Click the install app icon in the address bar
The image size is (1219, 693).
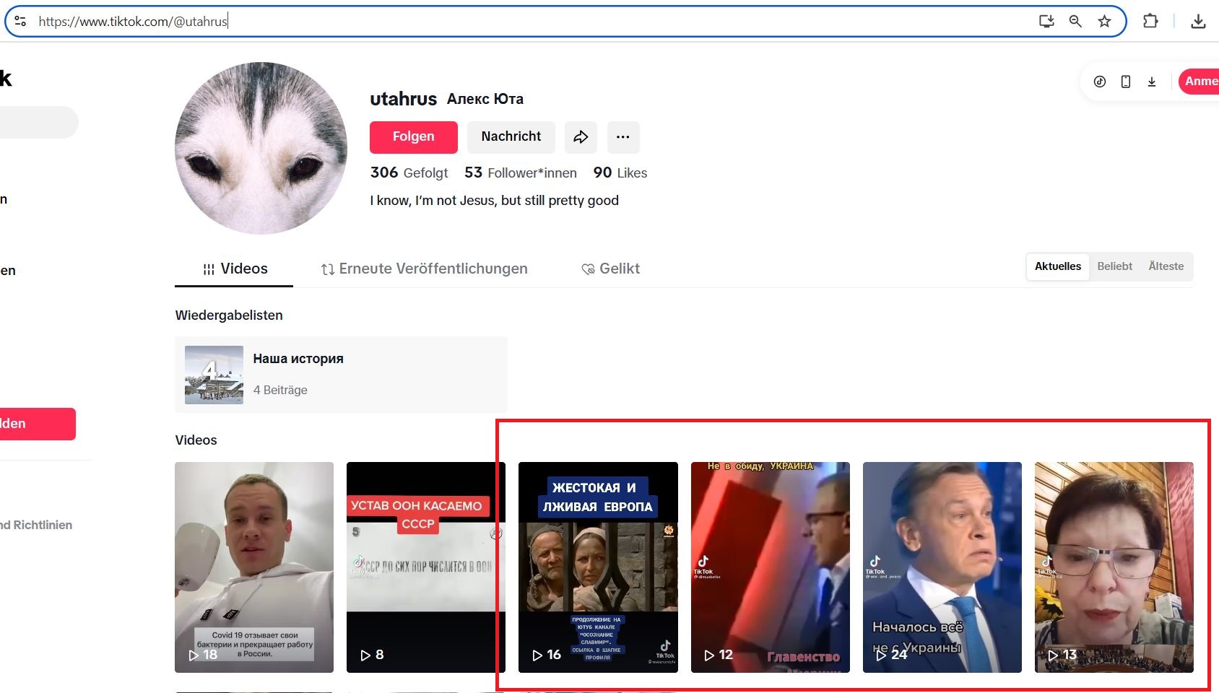(x=1046, y=21)
